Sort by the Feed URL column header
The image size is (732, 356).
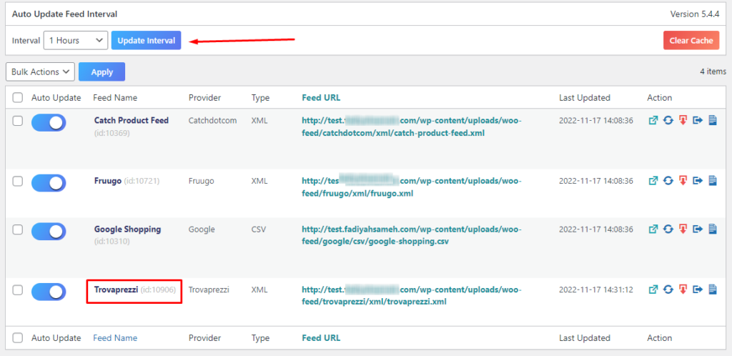coord(321,98)
